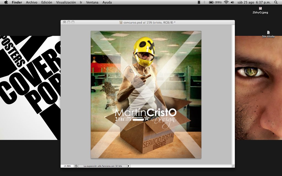Open the Finder menu
This screenshot has width=282, height=176.
pos(17,2)
